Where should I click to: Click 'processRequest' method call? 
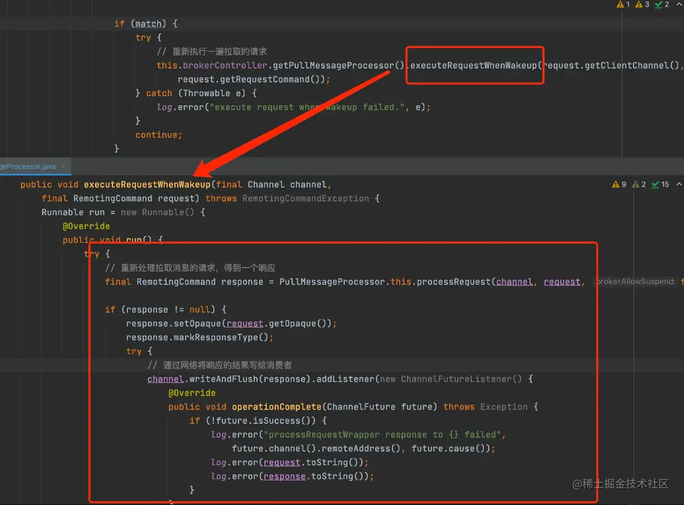454,281
